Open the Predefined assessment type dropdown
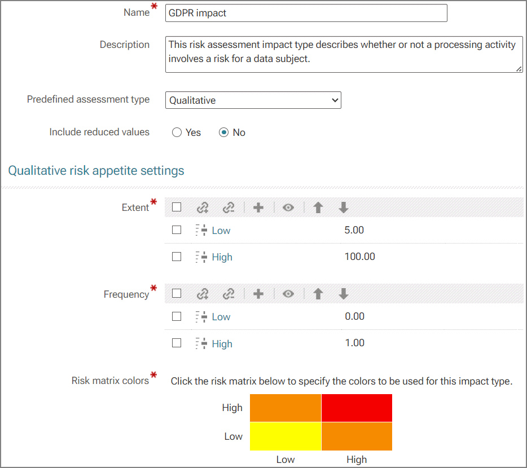The width and height of the screenshot is (527, 468). [253, 100]
